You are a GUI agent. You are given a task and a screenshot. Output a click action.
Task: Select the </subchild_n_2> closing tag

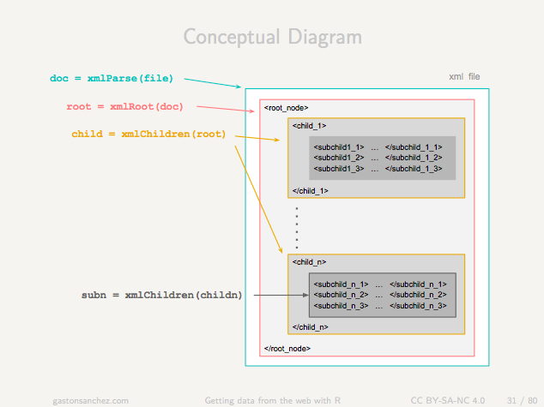(x=418, y=295)
